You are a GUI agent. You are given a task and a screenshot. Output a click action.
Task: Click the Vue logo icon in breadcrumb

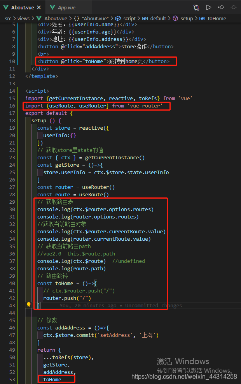pyautogui.click(x=38, y=18)
